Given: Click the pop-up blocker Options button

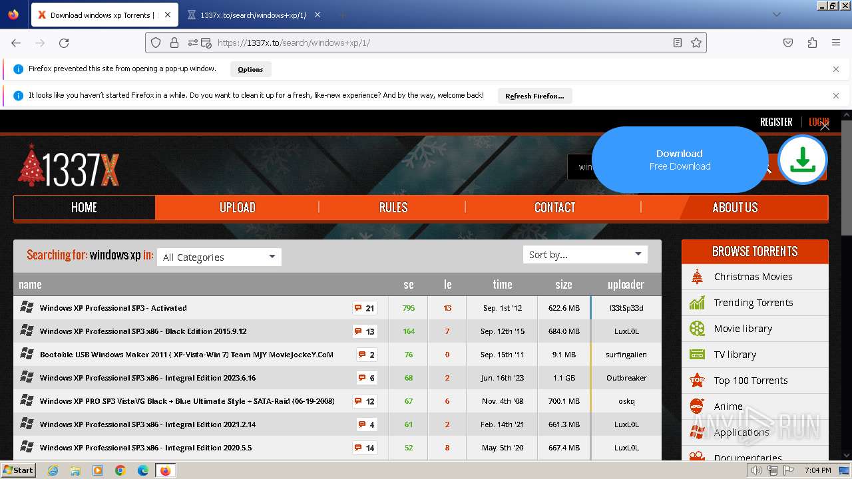Looking at the screenshot, I should [x=250, y=69].
